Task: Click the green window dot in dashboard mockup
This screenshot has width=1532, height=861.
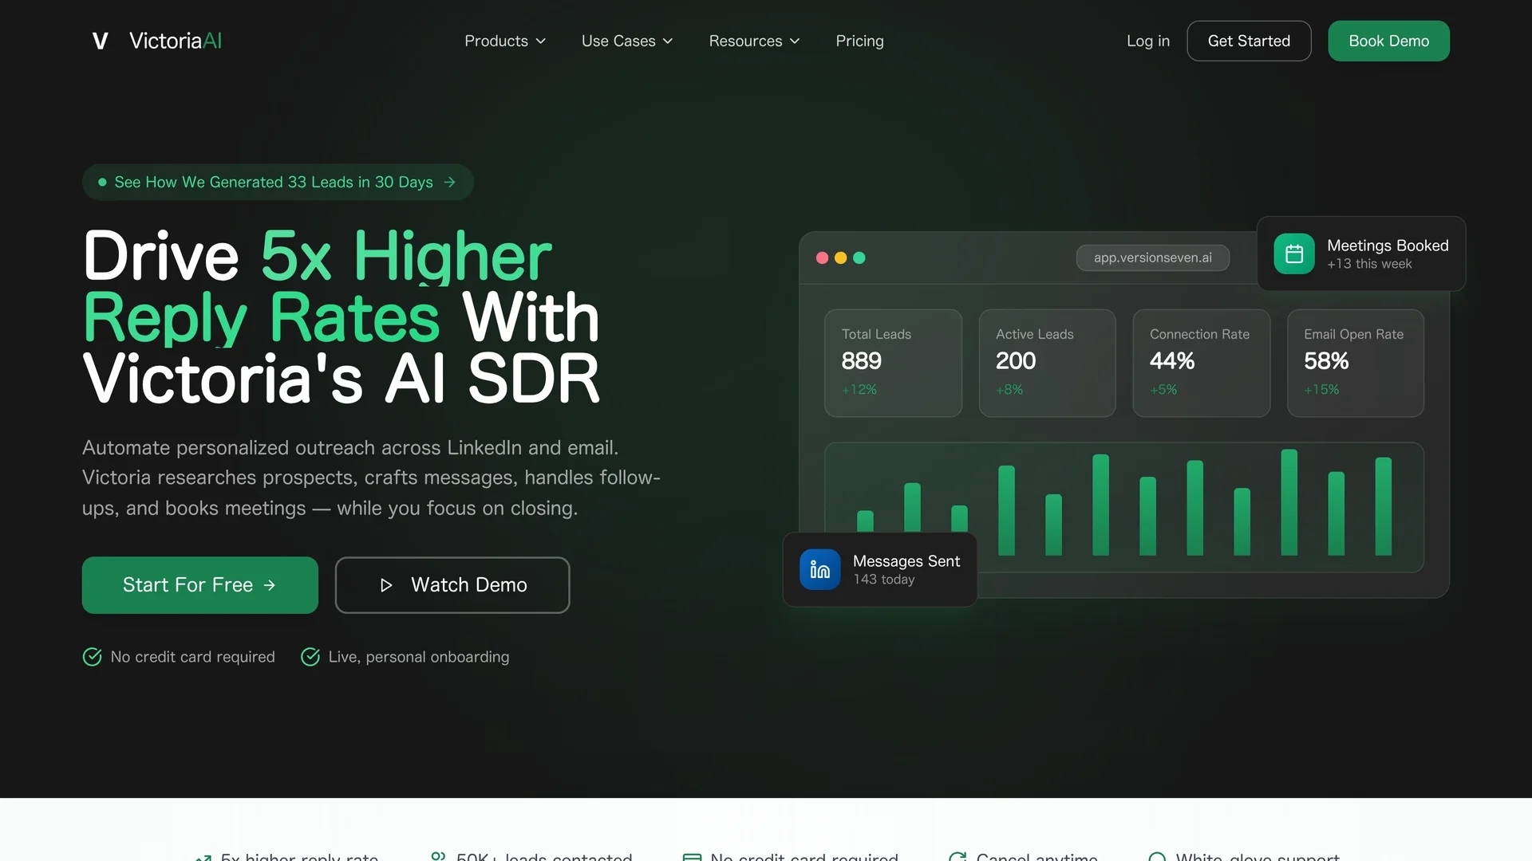Action: pyautogui.click(x=859, y=258)
